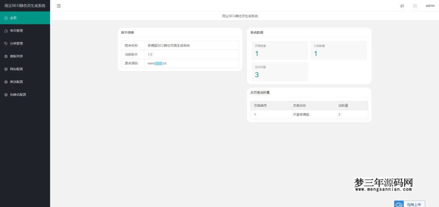Image resolution: width=439 pixels, height=207 pixels.
Task: Click the 系统数据 card header
Action: [x=309, y=33]
